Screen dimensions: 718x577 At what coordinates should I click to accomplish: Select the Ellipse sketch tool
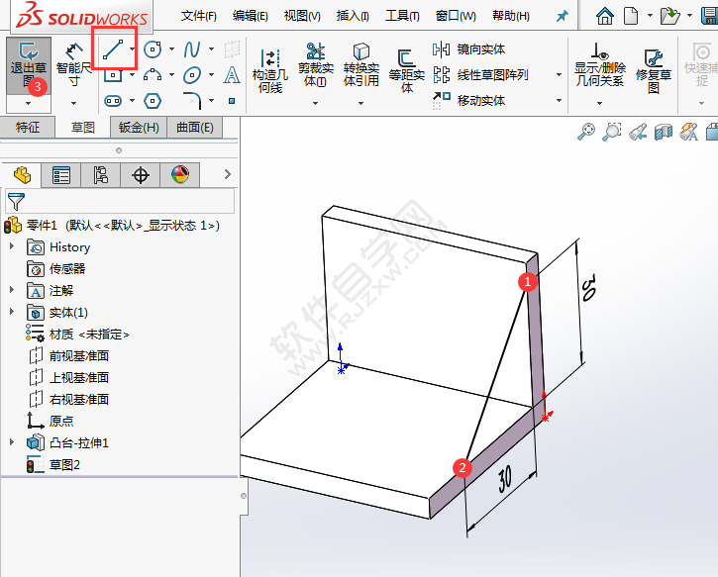pos(192,75)
